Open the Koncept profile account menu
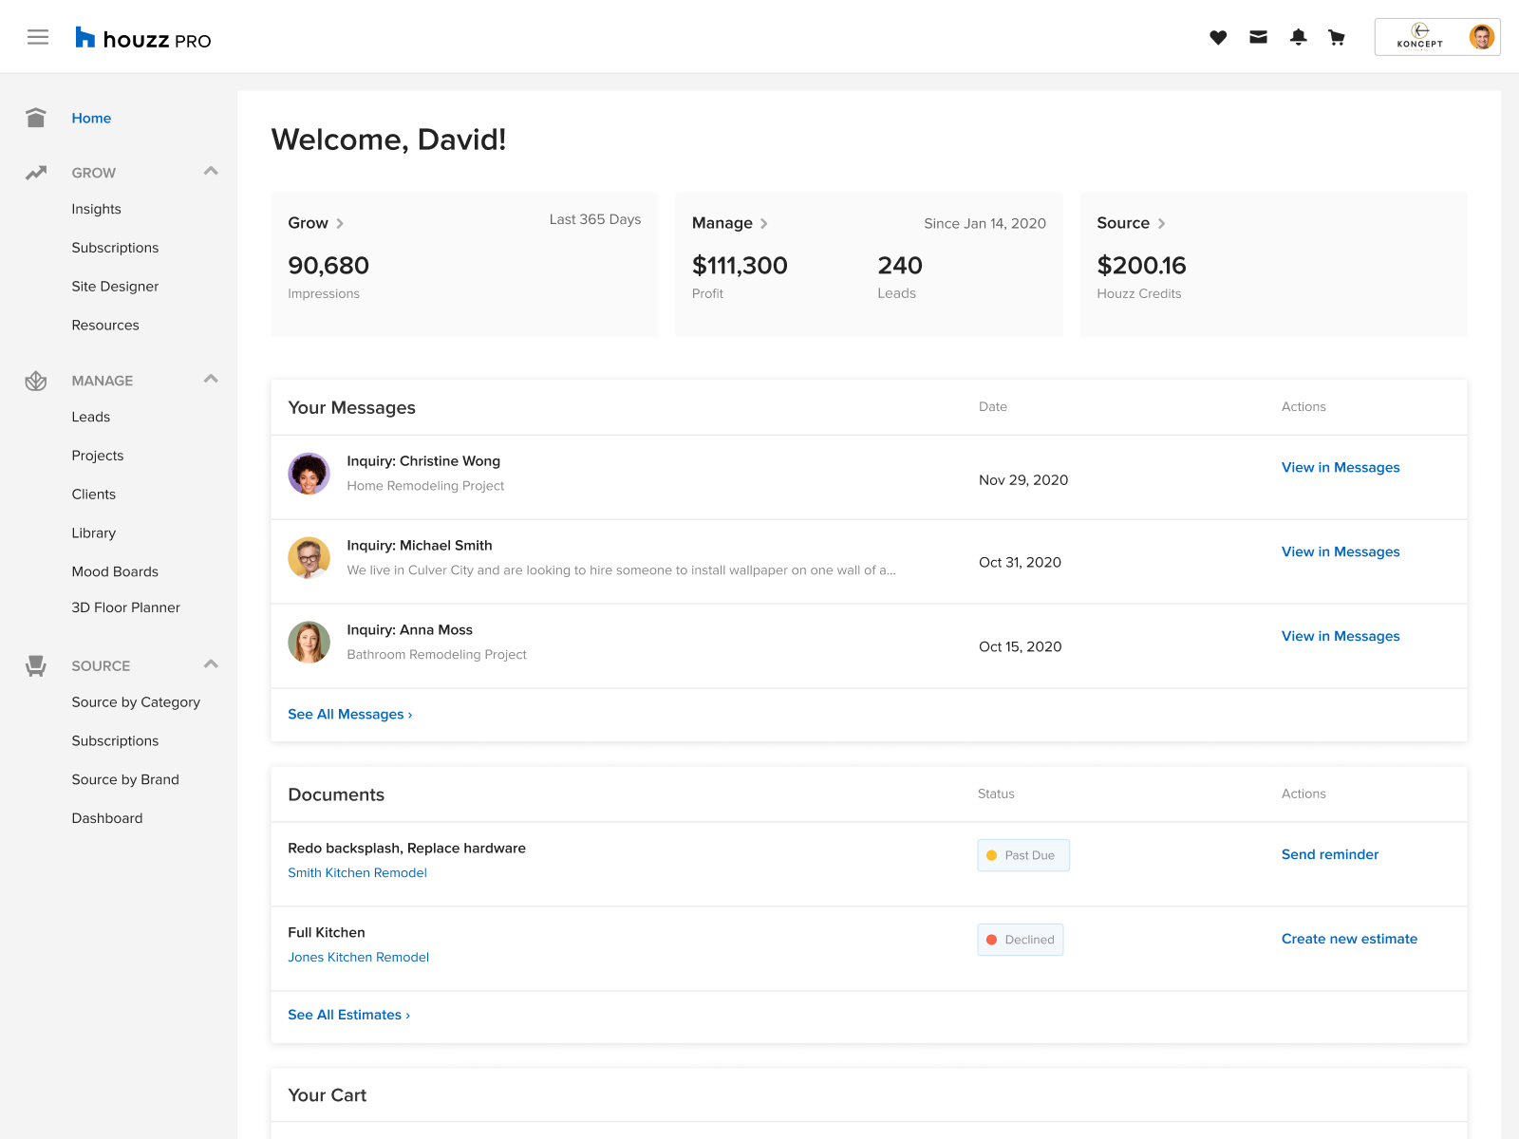The width and height of the screenshot is (1519, 1139). click(x=1436, y=38)
